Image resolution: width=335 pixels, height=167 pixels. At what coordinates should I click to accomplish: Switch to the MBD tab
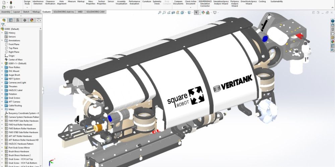pyautogui.click(x=80, y=12)
